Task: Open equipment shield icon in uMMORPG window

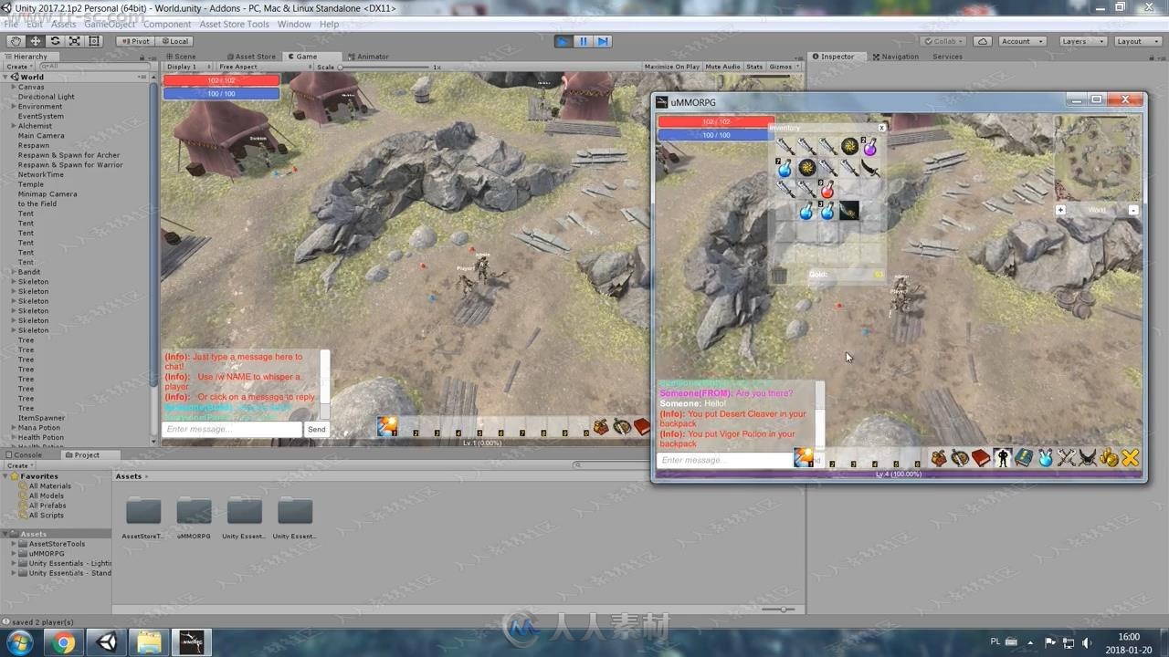Action: click(x=960, y=458)
